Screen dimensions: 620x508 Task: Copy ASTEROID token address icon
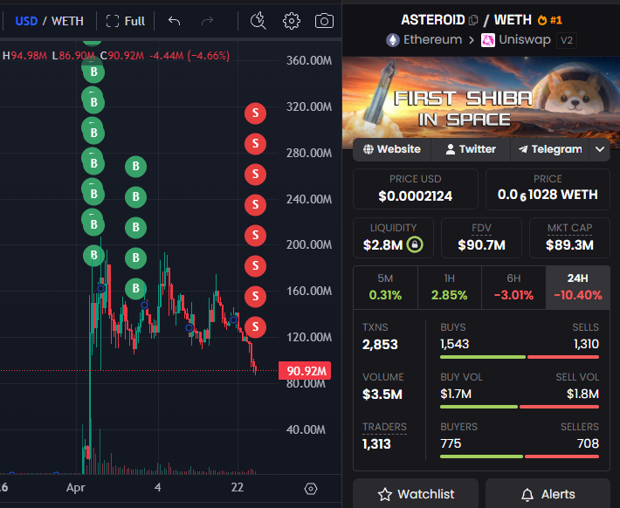(473, 20)
